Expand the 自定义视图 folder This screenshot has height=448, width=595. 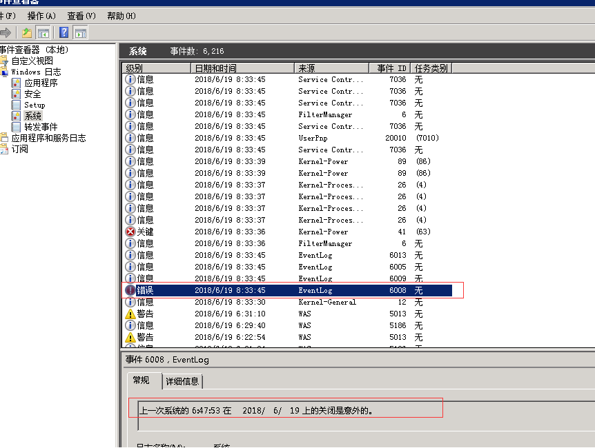tap(32, 61)
